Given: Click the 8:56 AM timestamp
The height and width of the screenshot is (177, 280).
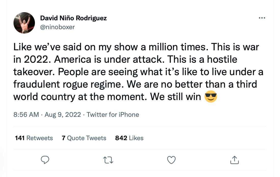Looking at the screenshot, I should tap(26, 115).
